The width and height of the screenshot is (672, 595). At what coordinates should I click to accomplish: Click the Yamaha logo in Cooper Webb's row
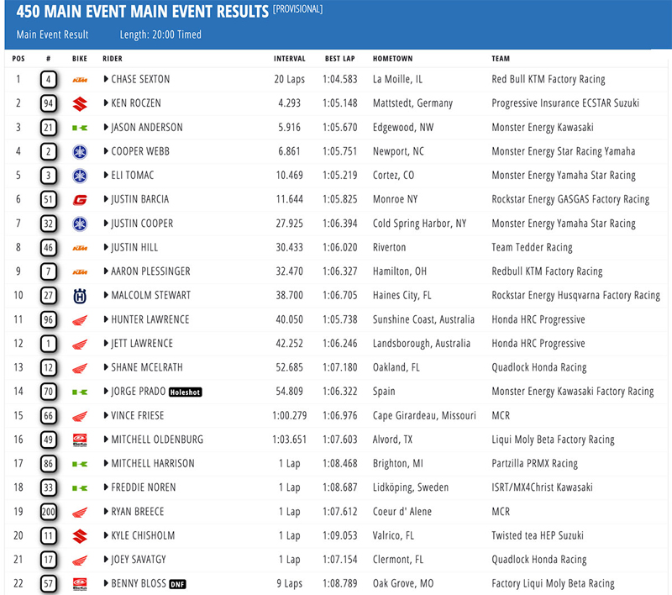pyautogui.click(x=80, y=151)
